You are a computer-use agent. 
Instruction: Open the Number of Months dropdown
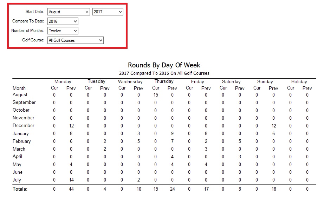tap(63, 31)
